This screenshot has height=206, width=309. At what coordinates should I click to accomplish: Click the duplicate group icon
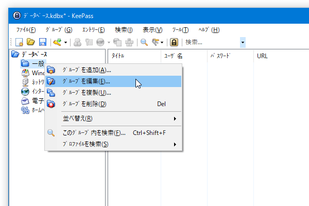(51, 93)
